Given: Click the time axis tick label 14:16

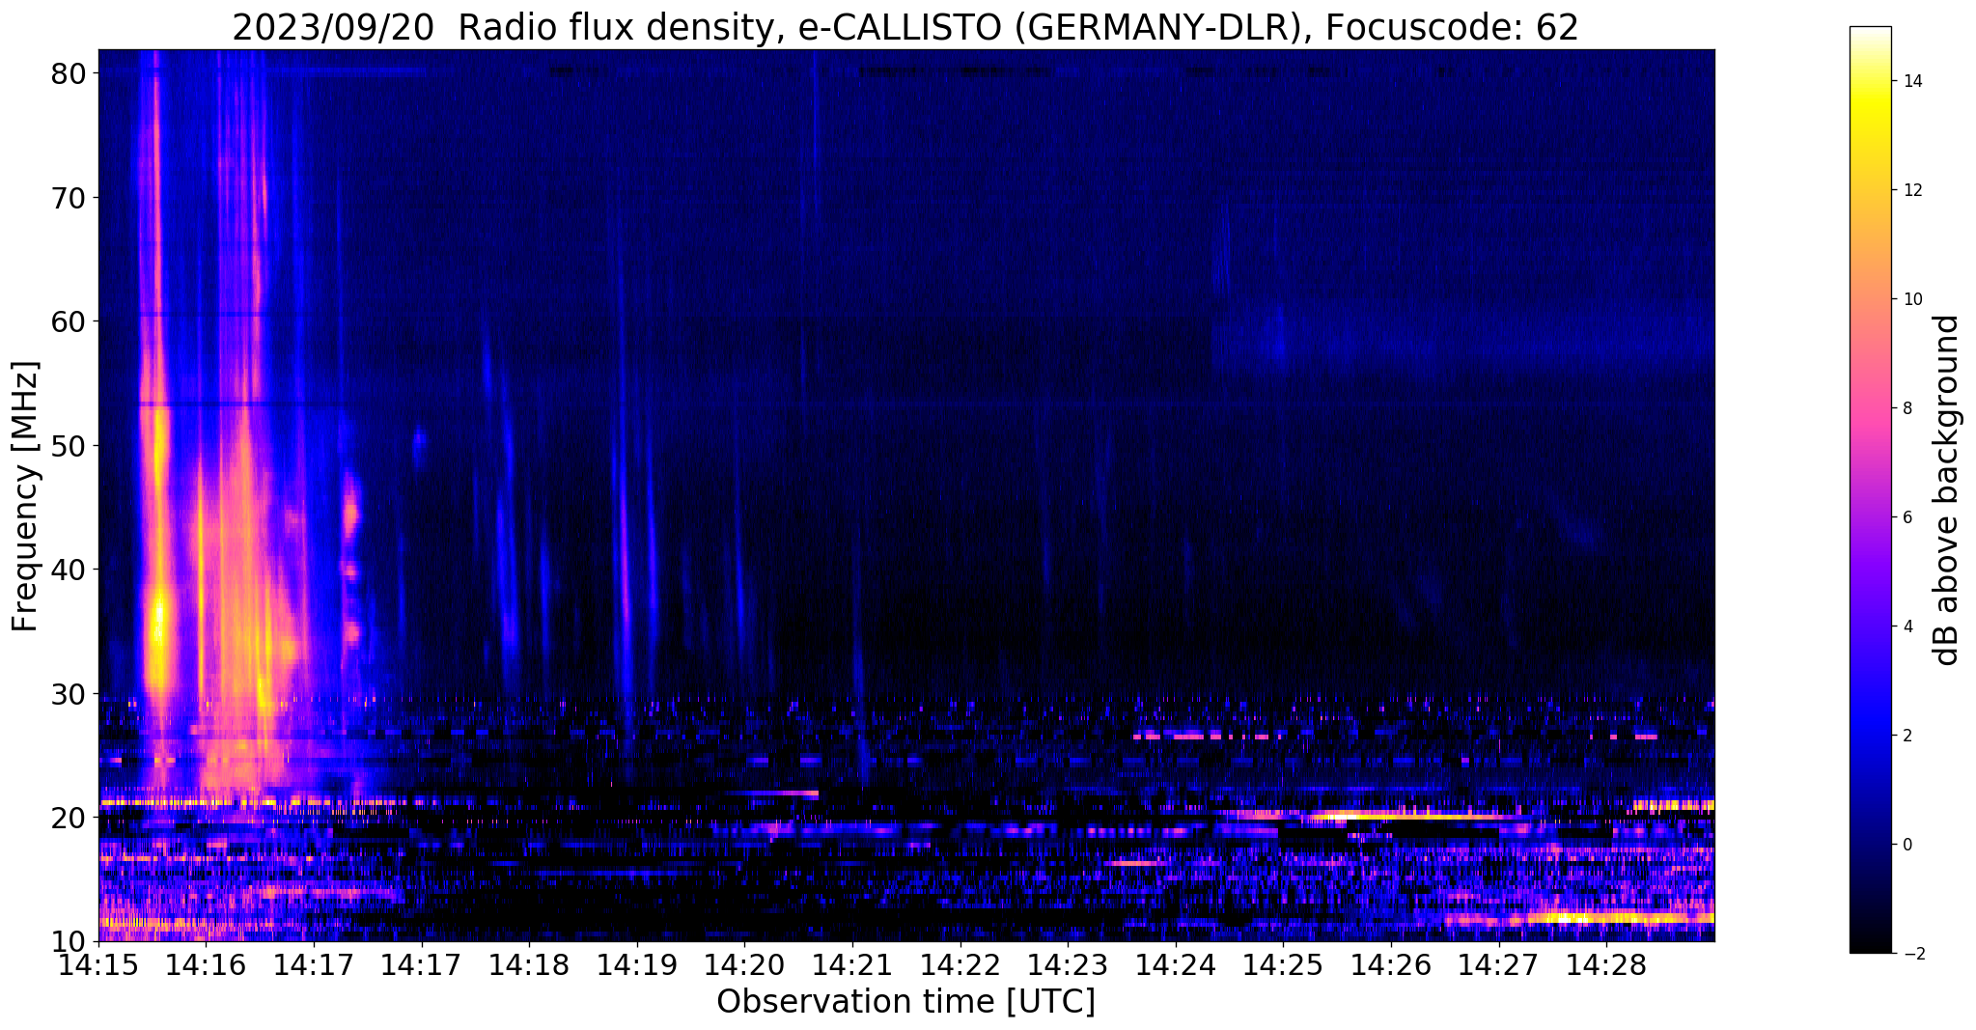Looking at the screenshot, I should (207, 964).
